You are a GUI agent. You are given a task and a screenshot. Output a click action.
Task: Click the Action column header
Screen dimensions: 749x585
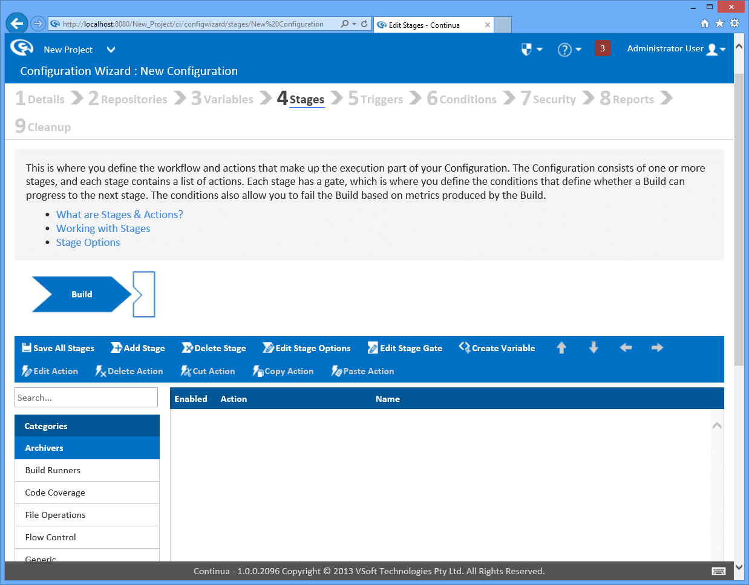click(234, 399)
